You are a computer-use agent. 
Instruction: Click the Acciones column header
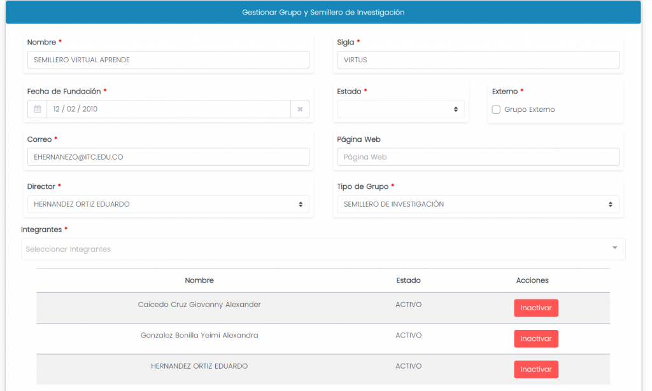point(532,280)
